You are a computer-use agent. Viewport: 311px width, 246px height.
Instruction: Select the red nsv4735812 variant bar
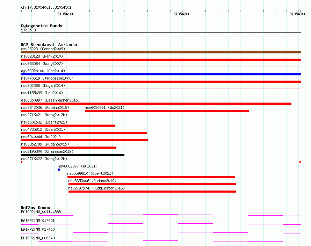click(84, 133)
